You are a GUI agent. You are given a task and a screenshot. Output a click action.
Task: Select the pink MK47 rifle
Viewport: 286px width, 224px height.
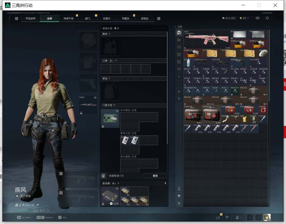(x=207, y=39)
